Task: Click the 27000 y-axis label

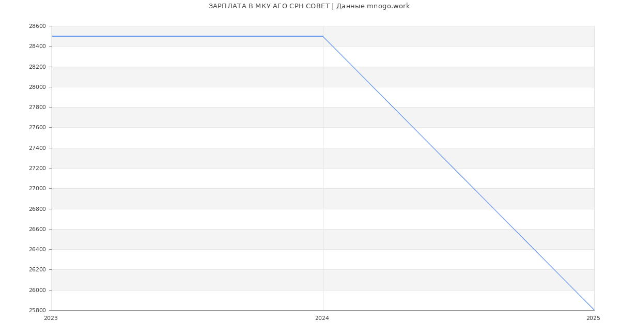Action: [37, 189]
